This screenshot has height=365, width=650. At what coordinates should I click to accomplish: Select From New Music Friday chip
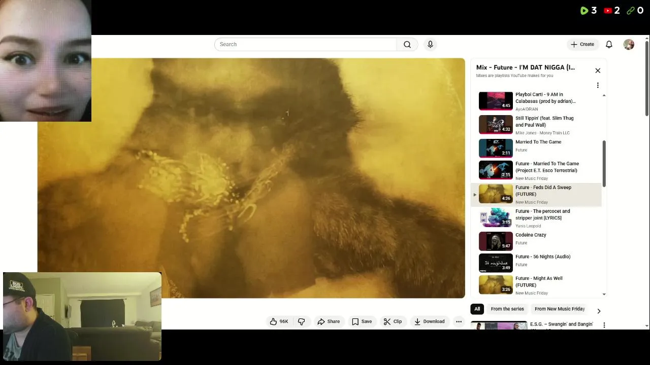click(560, 309)
